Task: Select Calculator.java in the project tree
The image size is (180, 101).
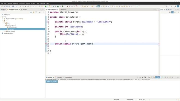Action: pos(13,27)
